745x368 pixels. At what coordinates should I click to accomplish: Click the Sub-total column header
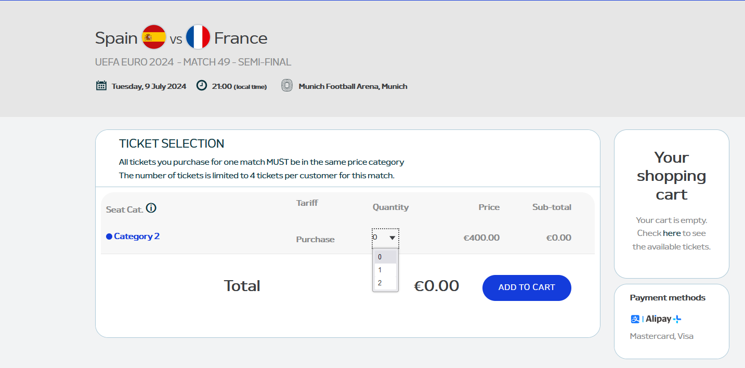point(552,207)
